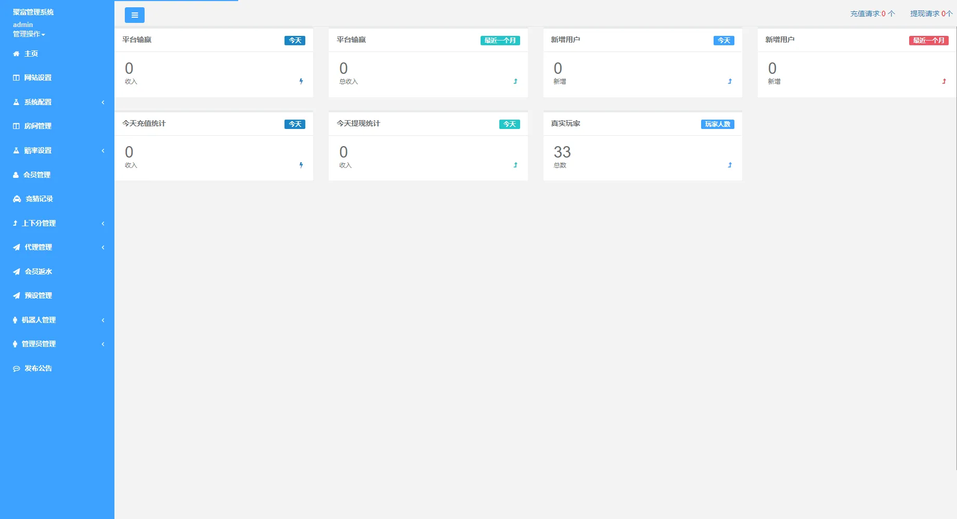Click the red arrow icon in 新增用户 monthly card

(944, 81)
